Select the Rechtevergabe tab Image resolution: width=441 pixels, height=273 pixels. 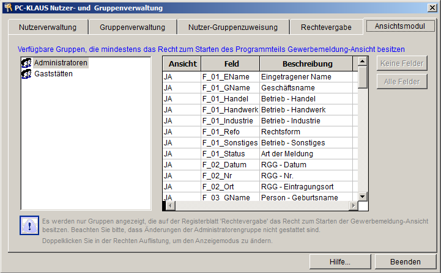tap(326, 27)
